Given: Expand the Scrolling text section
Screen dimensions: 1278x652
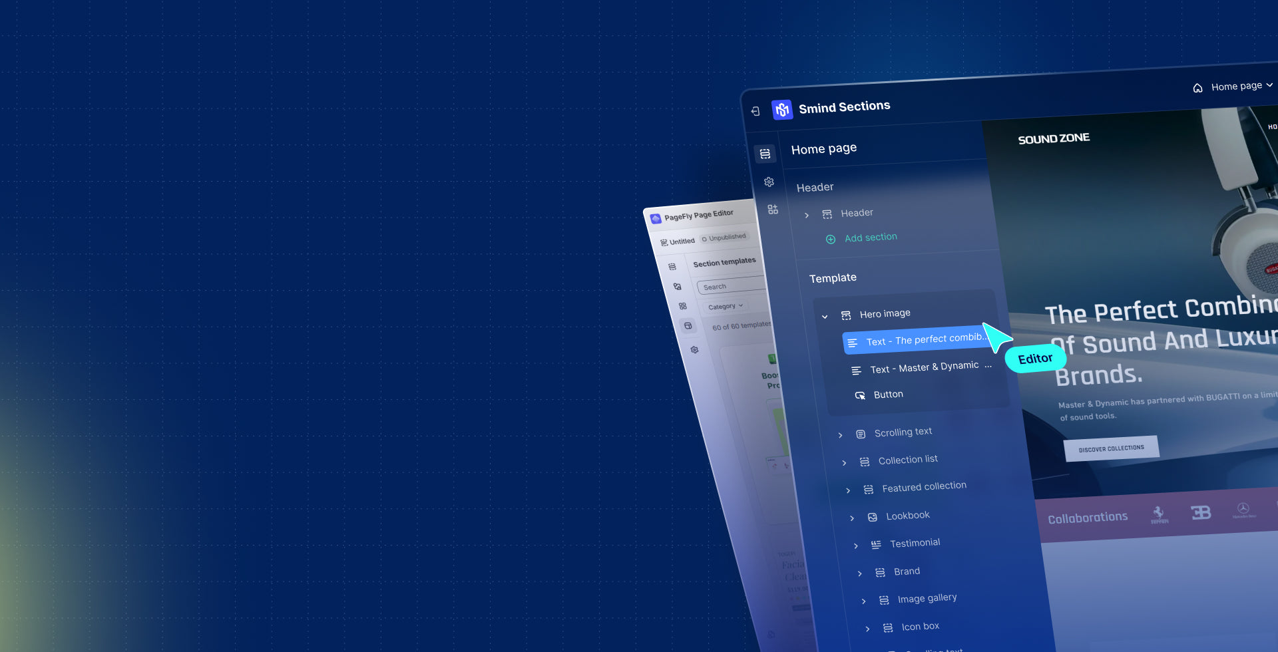Looking at the screenshot, I should point(840,435).
